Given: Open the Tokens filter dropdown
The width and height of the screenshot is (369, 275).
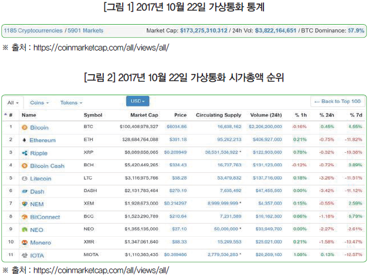Looking at the screenshot, I should 72,103.
